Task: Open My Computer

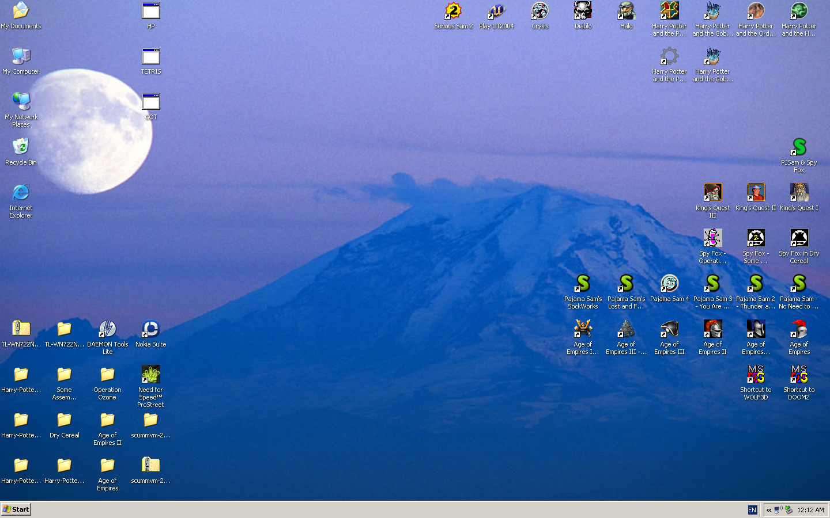Action: click(21, 61)
